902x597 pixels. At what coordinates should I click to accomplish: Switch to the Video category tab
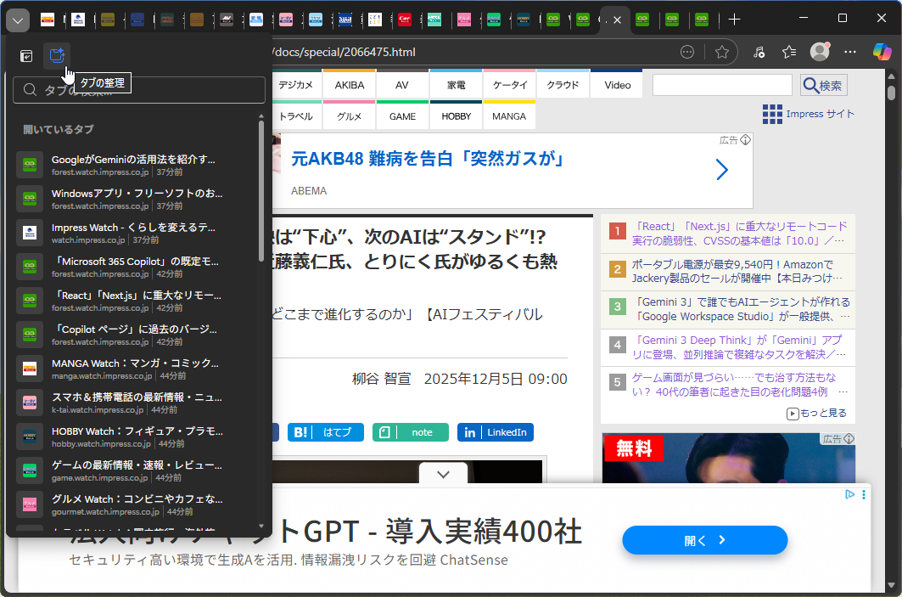pos(616,84)
